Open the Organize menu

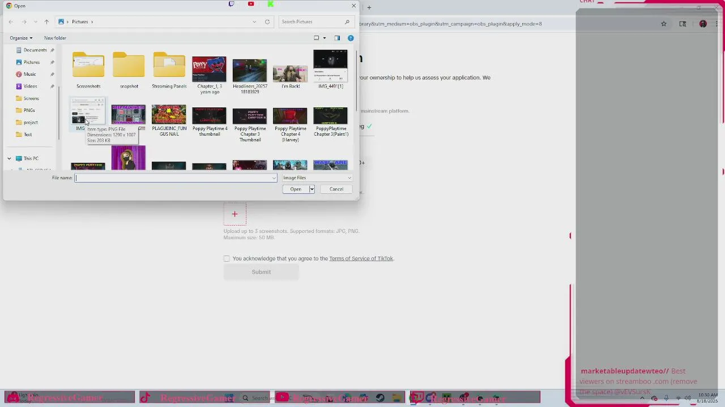[21, 38]
